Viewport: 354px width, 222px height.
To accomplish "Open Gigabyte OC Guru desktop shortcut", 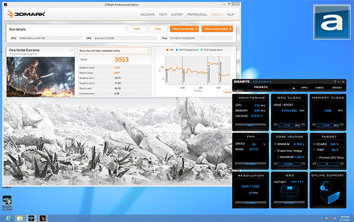I will tap(7, 203).
